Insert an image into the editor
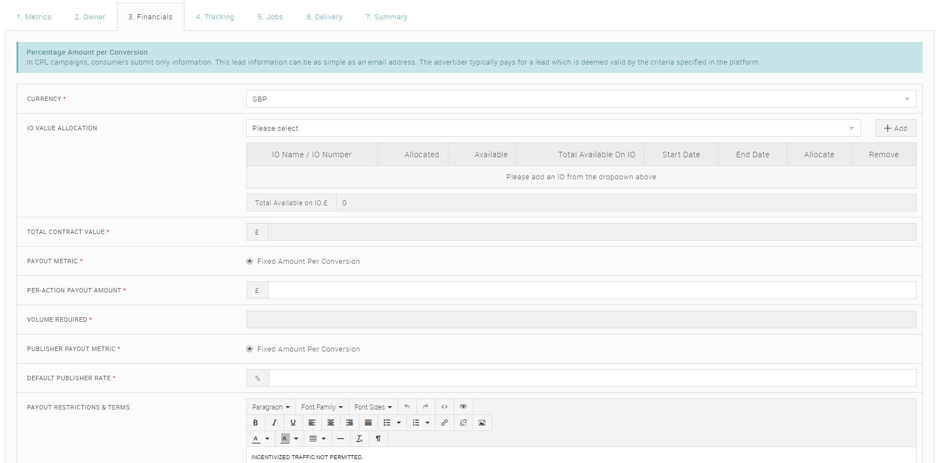941x463 pixels. (x=482, y=423)
